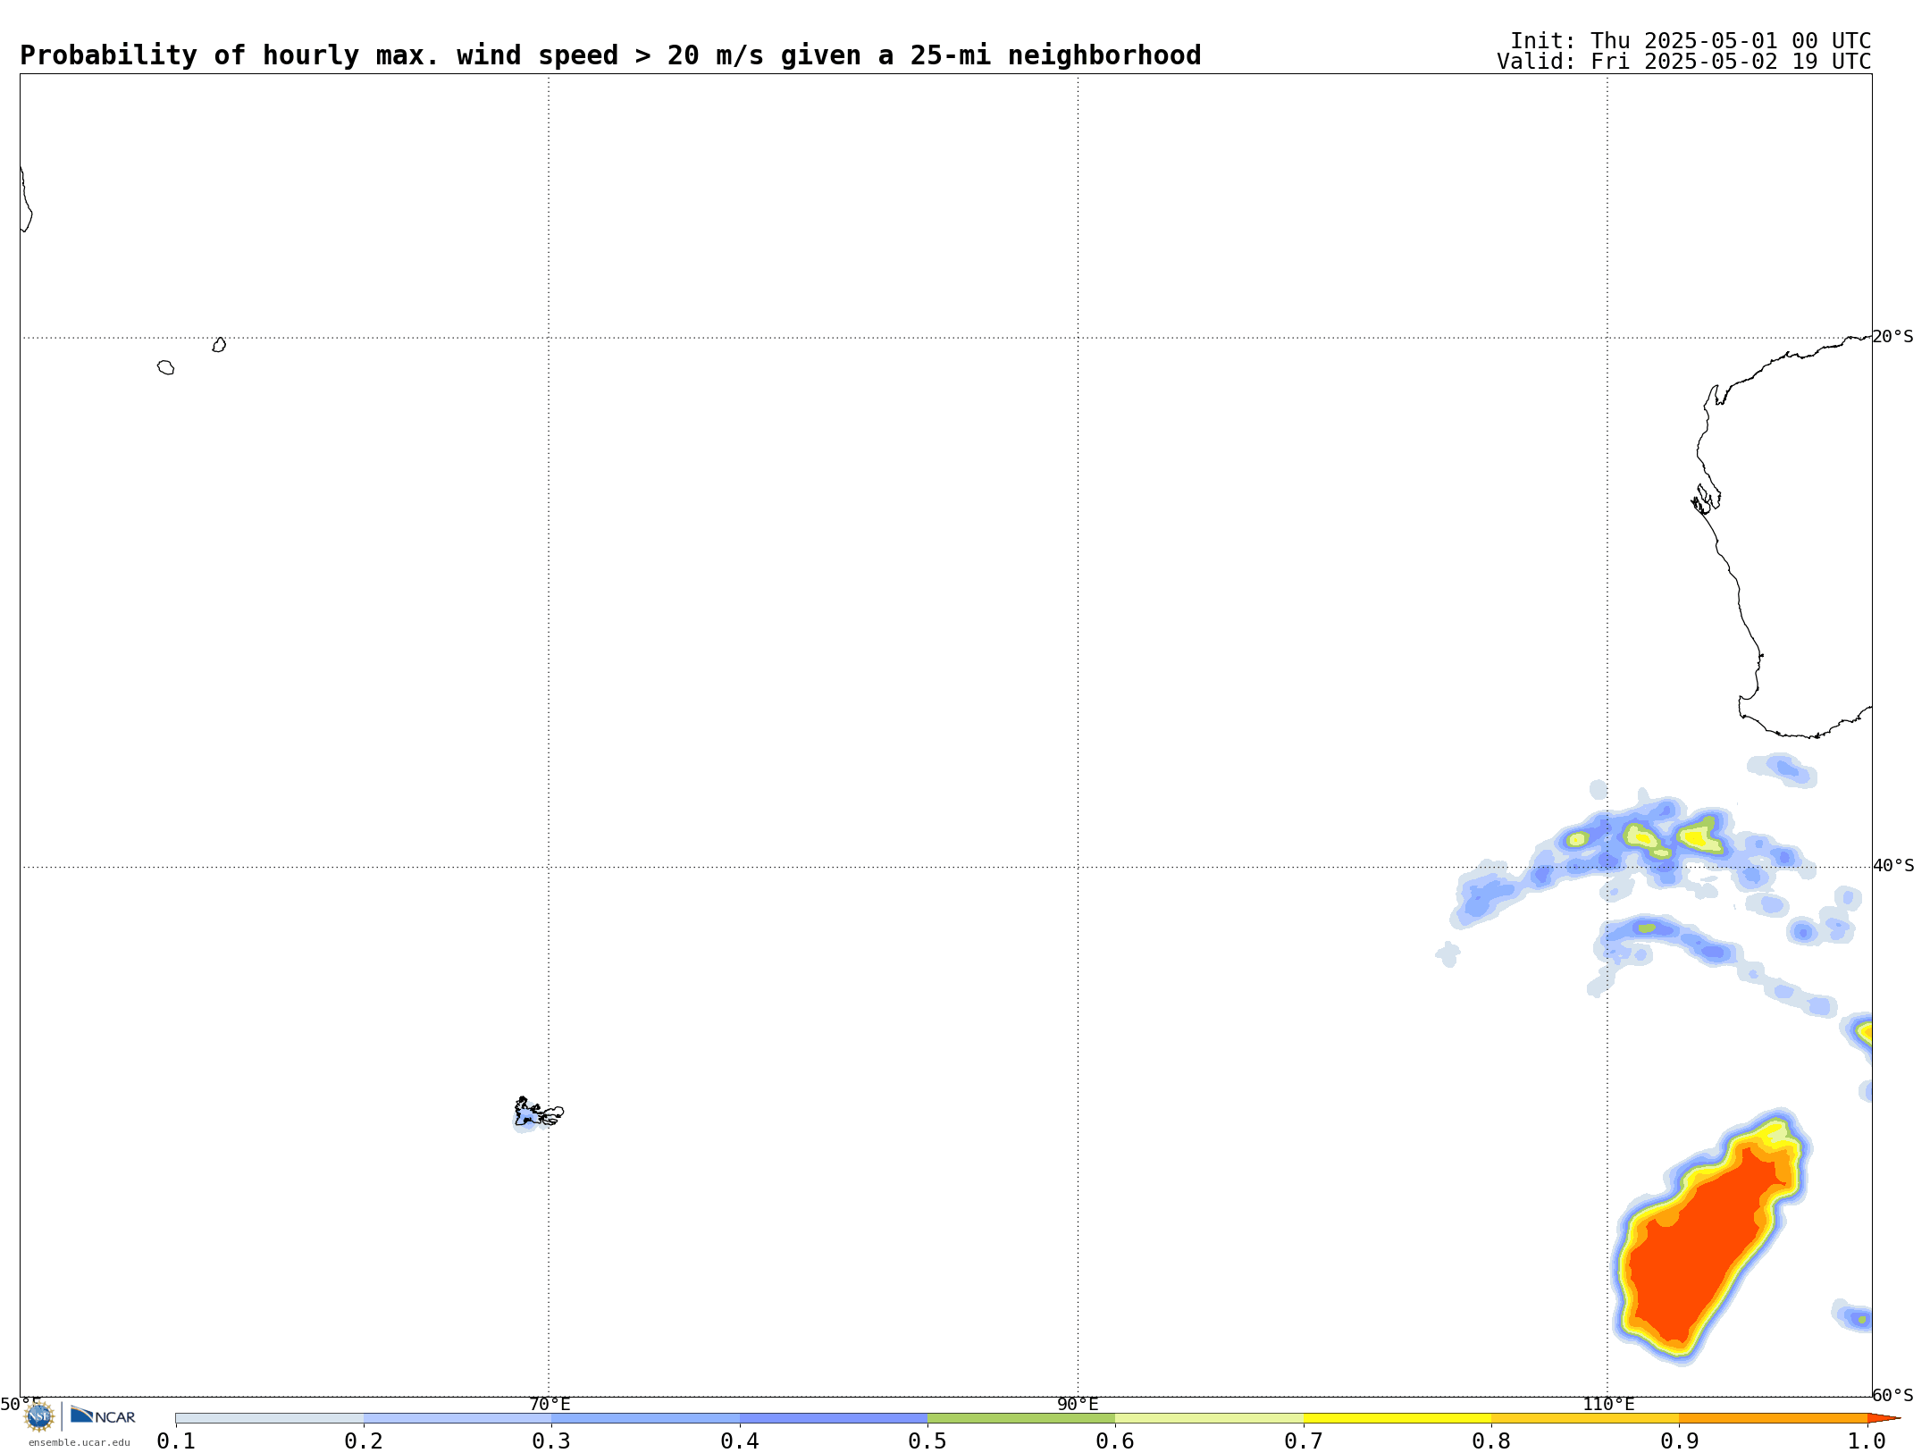Click the 0.6–0.7 pale yellow-green colorbar segment
The height and width of the screenshot is (1453, 1930).
click(1209, 1418)
